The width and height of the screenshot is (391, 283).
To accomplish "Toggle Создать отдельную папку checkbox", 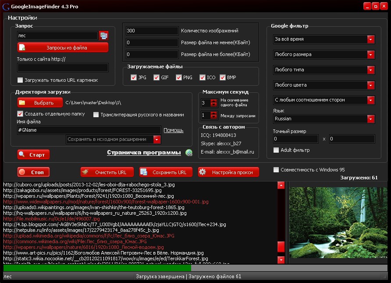I will pos(20,114).
